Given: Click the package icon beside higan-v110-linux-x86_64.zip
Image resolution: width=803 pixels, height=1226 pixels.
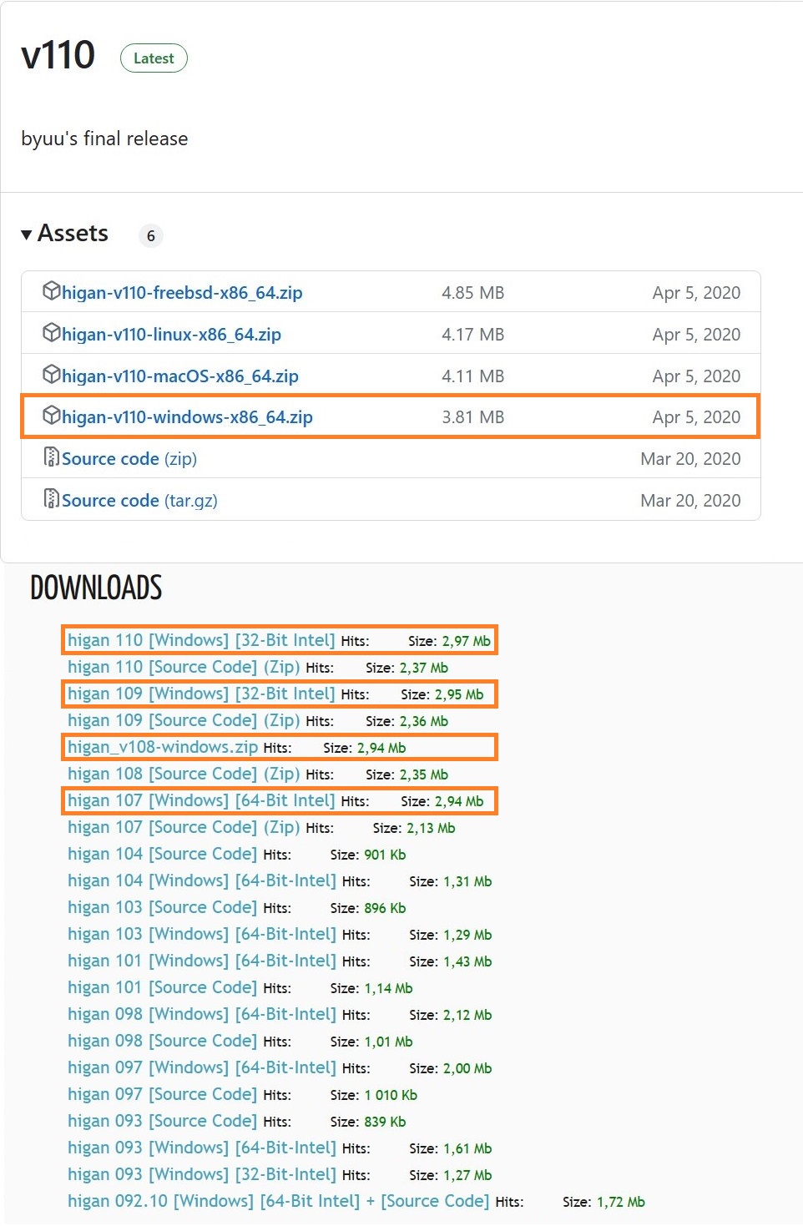Looking at the screenshot, I should (52, 333).
